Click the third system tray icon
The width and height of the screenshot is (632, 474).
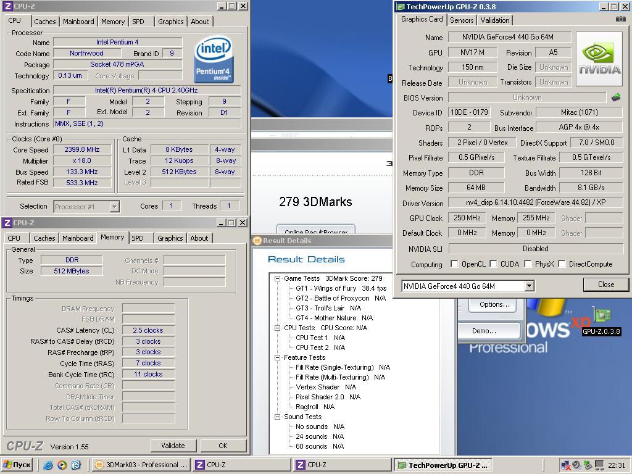[588, 465]
